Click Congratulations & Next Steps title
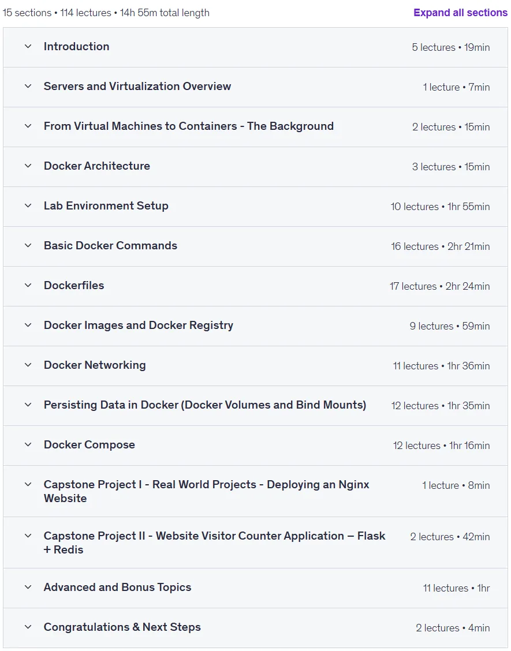 122,627
